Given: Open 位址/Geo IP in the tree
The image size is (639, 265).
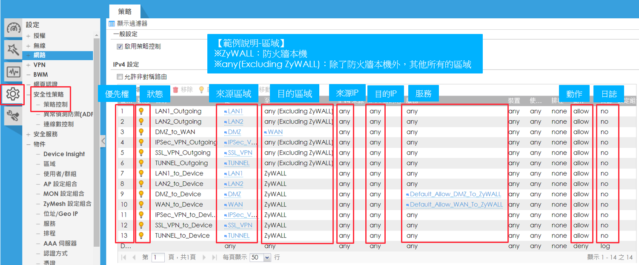Looking at the screenshot, I should coord(60,214).
